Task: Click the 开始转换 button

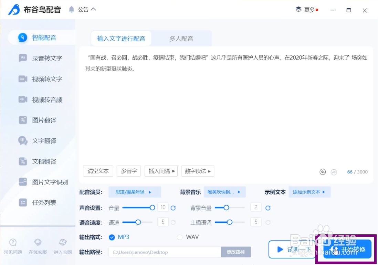Action: coord(347,249)
